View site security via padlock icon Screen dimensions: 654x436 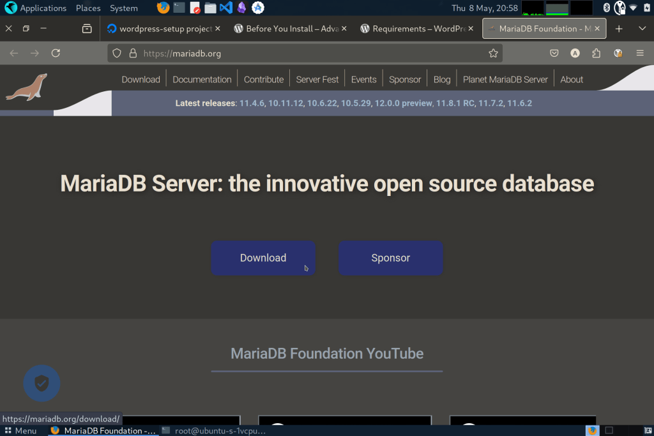(133, 54)
